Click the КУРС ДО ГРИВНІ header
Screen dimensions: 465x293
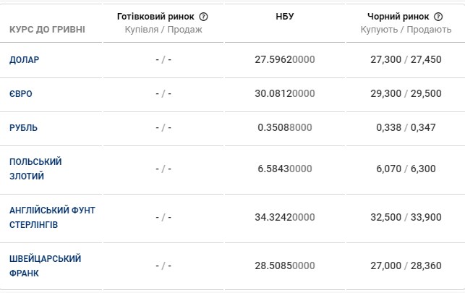click(47, 30)
